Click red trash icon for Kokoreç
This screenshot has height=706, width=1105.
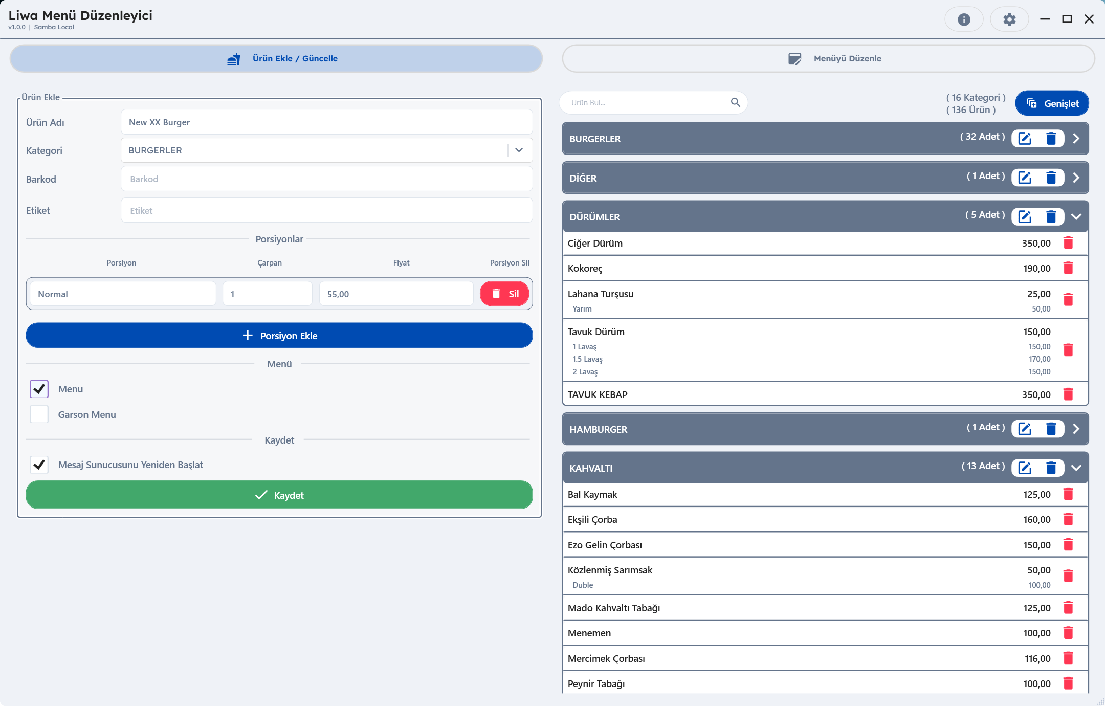pyautogui.click(x=1068, y=268)
